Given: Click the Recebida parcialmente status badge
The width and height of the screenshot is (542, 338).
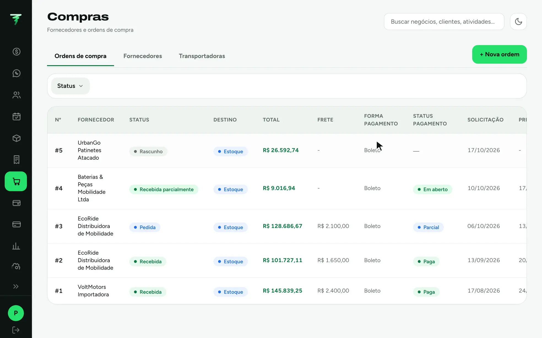Looking at the screenshot, I should click(x=164, y=189).
